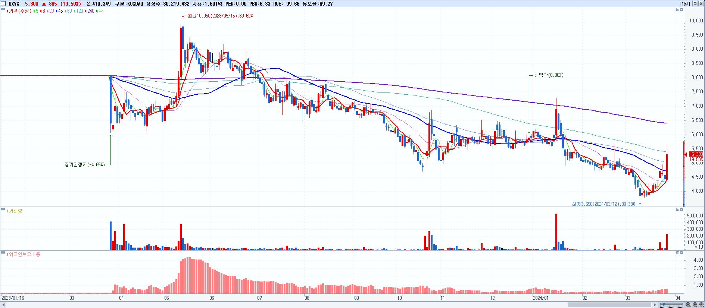The image size is (705, 308).
Task: Click the reset zoom magnifier icon
Action: (702, 305)
